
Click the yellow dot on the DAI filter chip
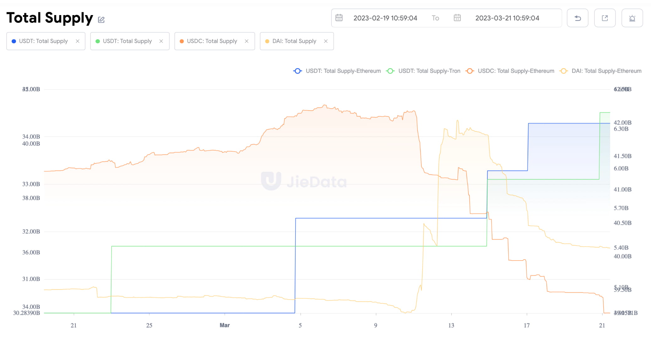point(267,41)
